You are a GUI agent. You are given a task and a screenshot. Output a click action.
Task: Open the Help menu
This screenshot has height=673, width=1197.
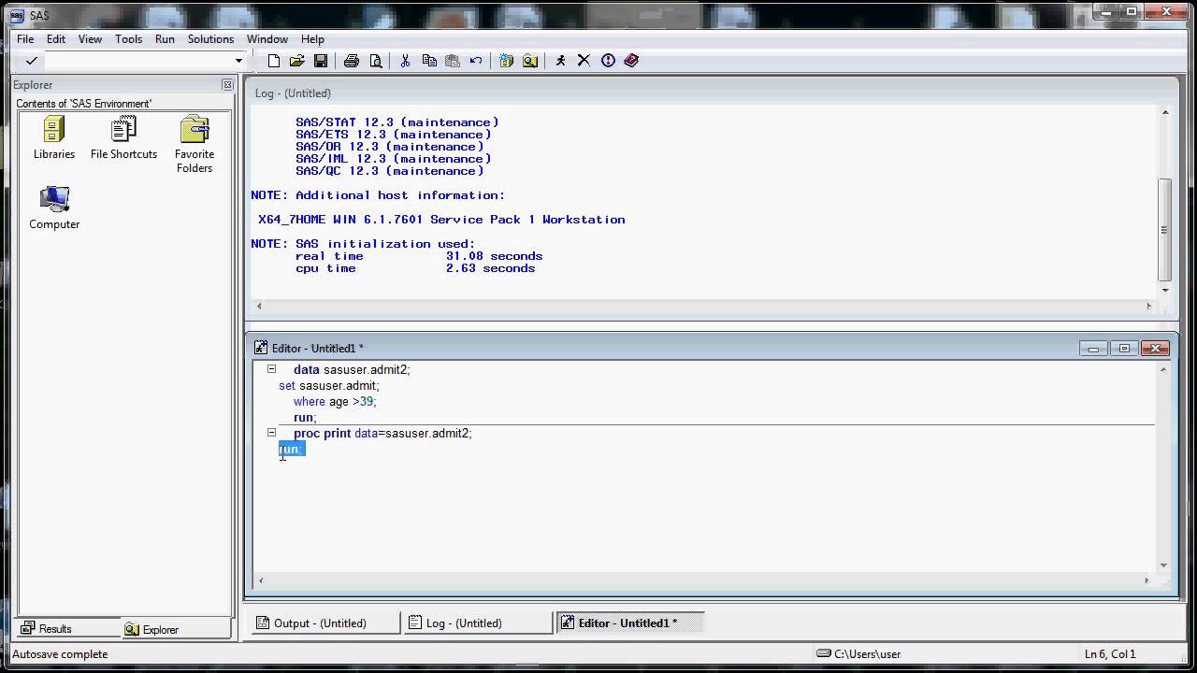click(x=312, y=39)
